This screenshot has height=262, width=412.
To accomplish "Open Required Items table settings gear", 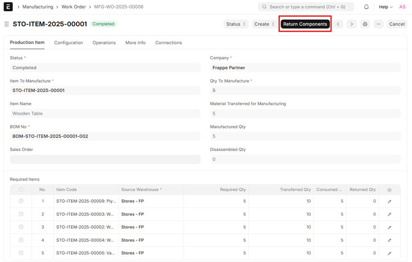I will click(389, 190).
